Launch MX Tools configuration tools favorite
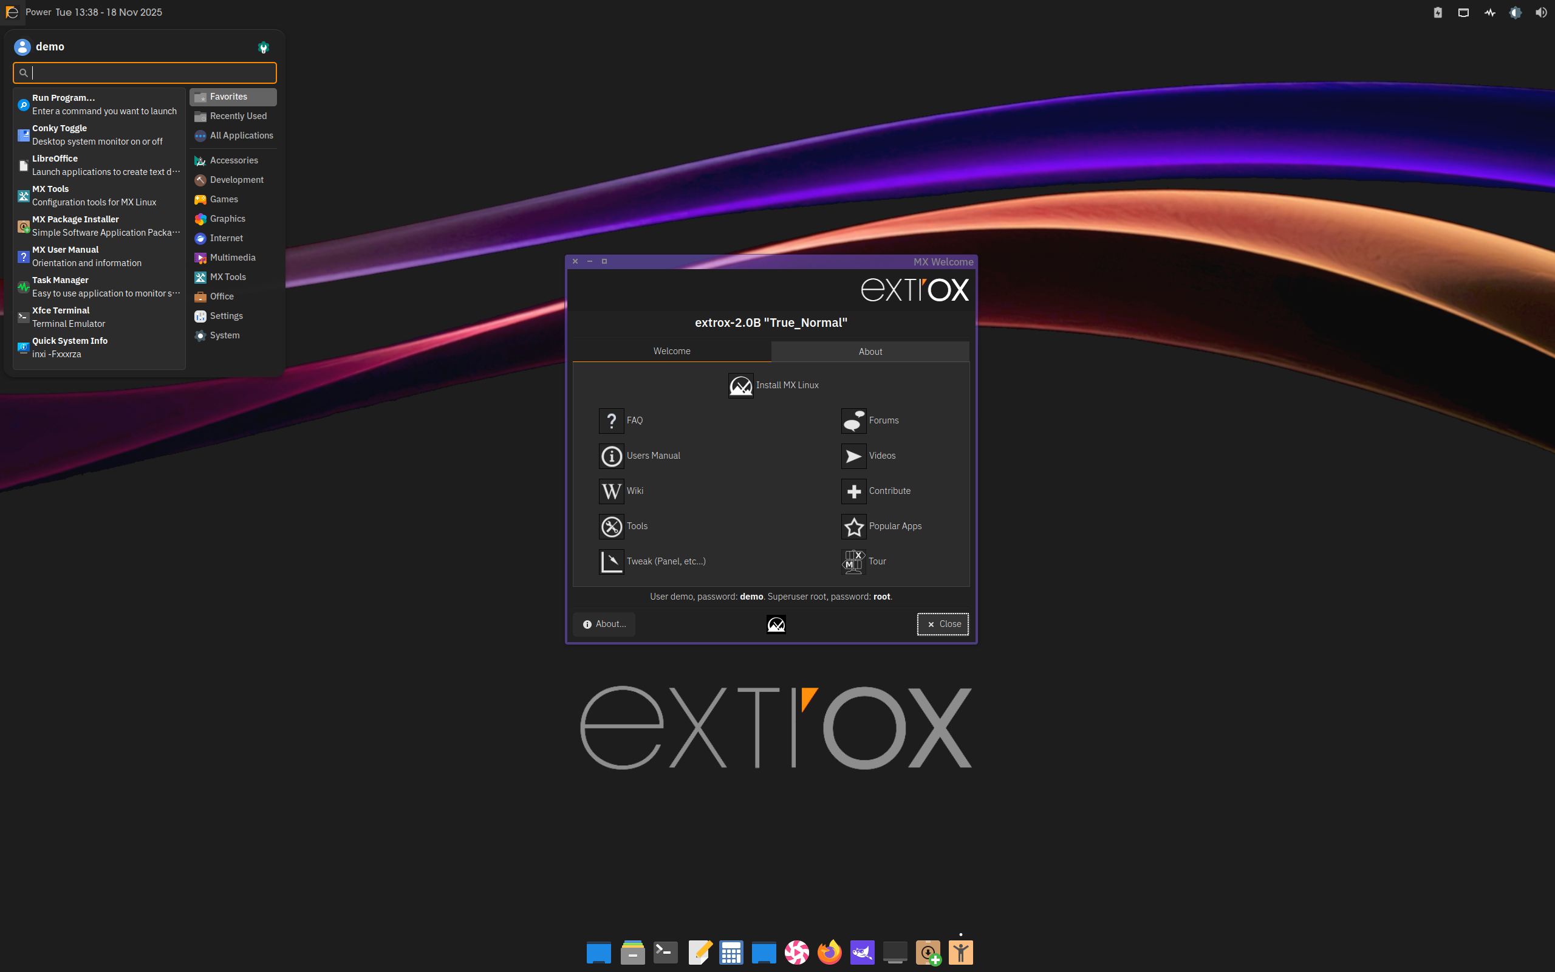1555x972 pixels. click(99, 196)
